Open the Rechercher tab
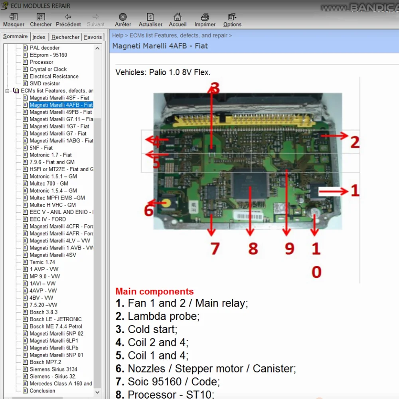The width and height of the screenshot is (399, 399). click(65, 37)
